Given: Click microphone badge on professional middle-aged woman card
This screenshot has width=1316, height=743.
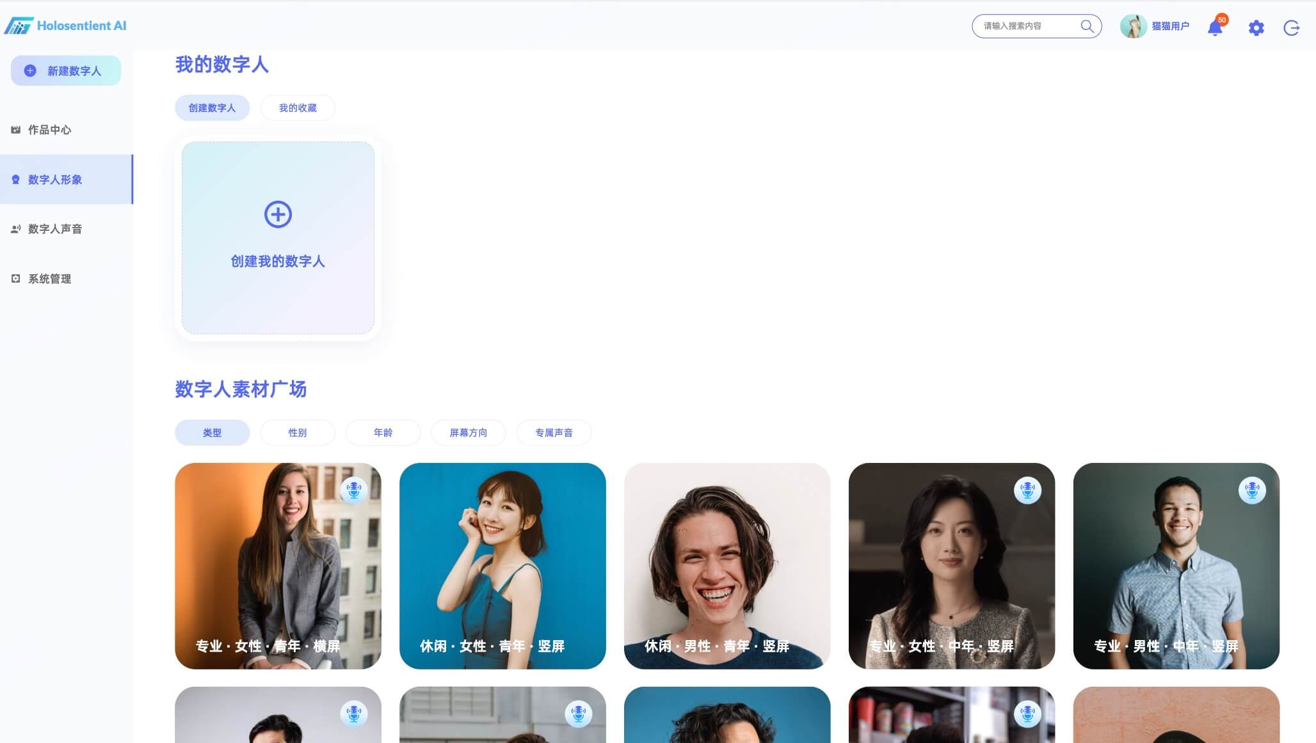Looking at the screenshot, I should point(1027,490).
